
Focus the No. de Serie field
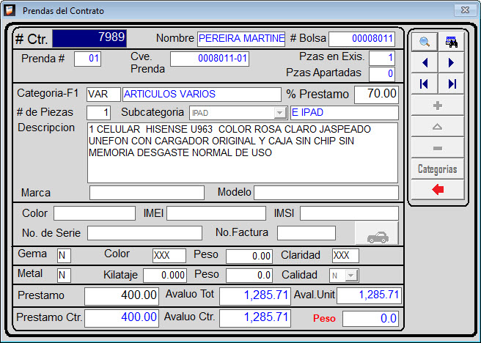[x=144, y=233]
